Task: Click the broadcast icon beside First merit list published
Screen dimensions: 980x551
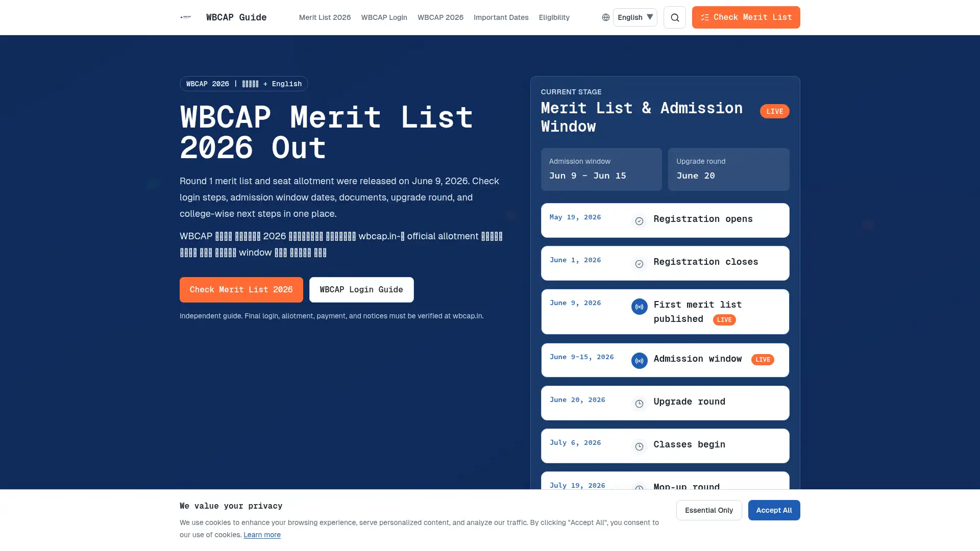Action: pyautogui.click(x=639, y=307)
